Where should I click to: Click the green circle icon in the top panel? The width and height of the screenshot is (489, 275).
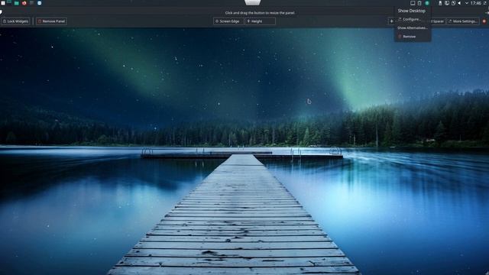[x=427, y=3]
